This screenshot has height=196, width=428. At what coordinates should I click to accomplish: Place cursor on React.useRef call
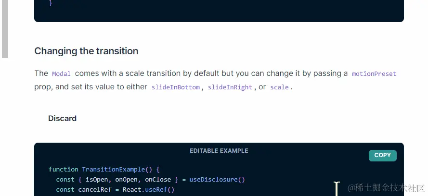148,189
